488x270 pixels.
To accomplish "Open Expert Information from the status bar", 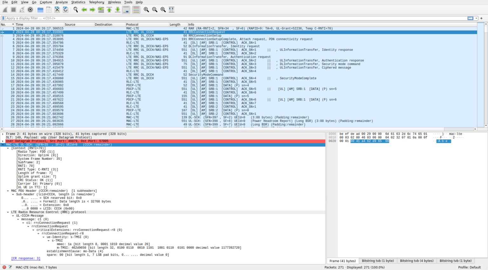I will coord(3,267).
